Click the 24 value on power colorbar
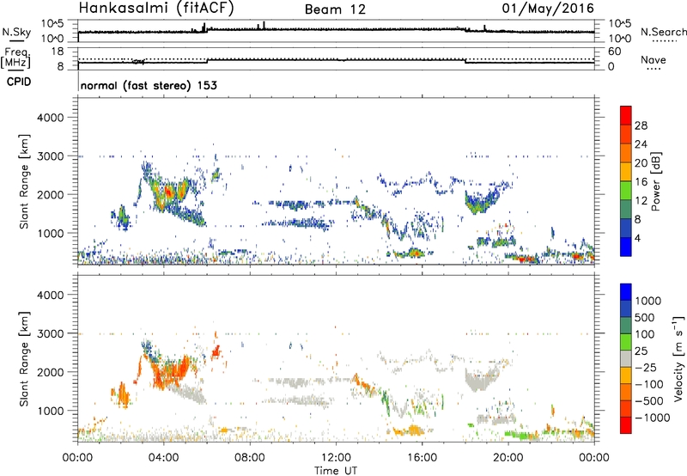Viewport: 687px width, 476px height. coord(641,144)
